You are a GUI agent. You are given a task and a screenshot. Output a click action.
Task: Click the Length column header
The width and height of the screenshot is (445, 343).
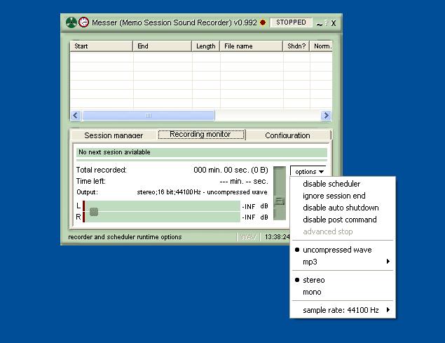(x=206, y=46)
